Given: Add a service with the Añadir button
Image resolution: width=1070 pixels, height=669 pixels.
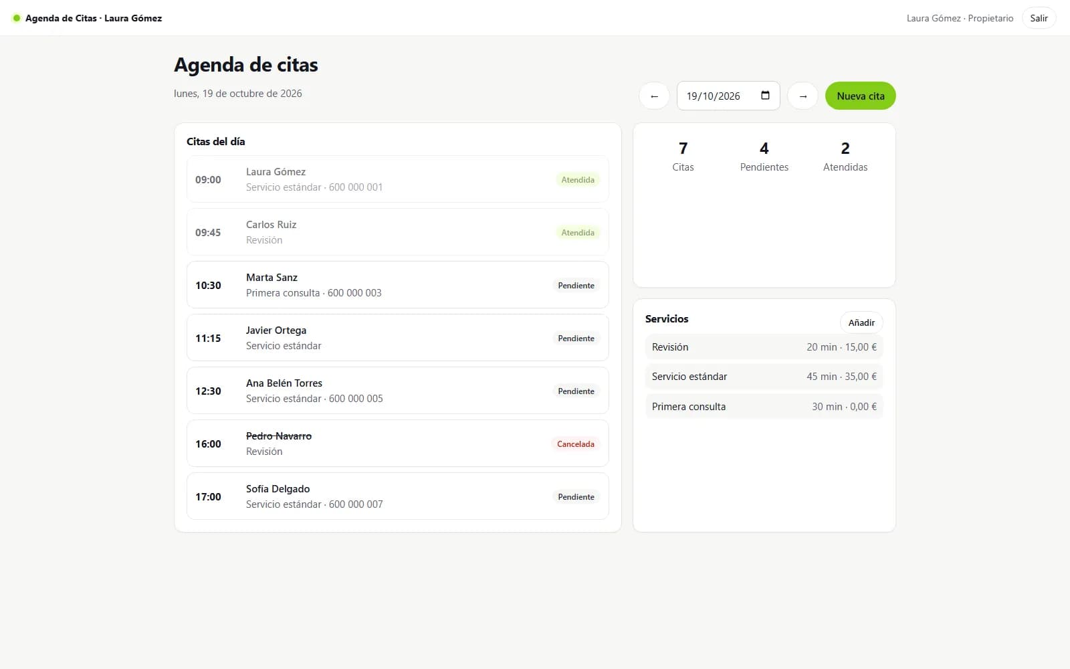Looking at the screenshot, I should [861, 322].
